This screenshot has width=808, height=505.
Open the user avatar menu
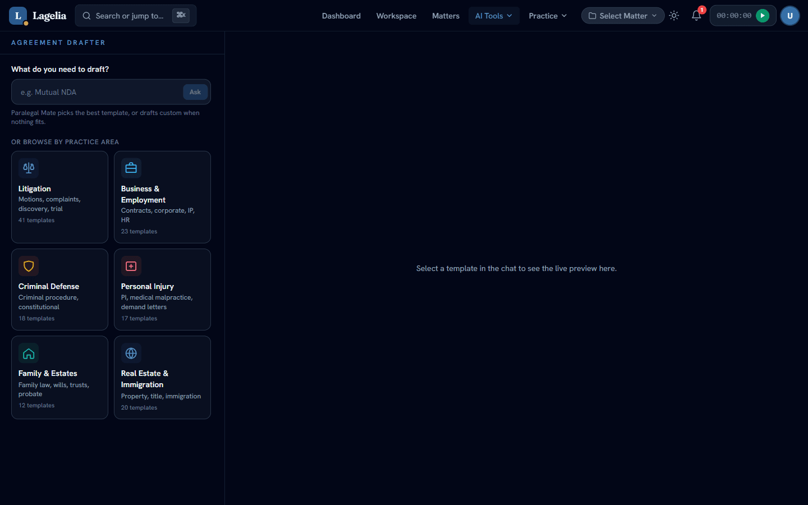pos(789,16)
